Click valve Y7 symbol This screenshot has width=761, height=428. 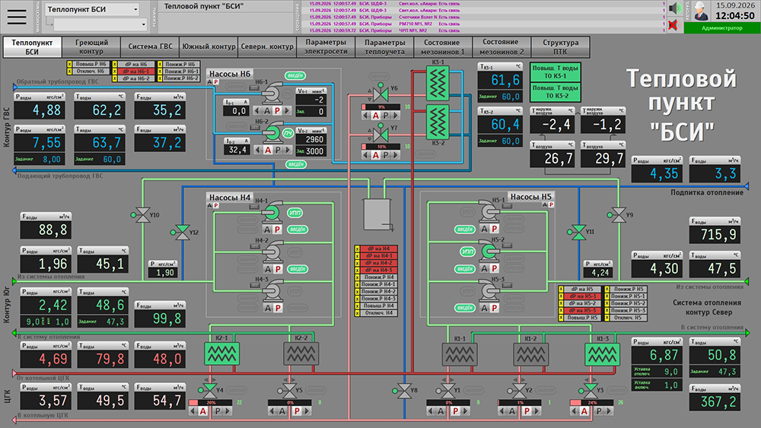click(380, 133)
